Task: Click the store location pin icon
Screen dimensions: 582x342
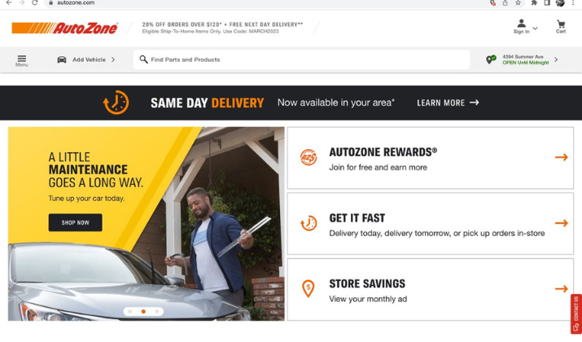Action: click(x=491, y=59)
